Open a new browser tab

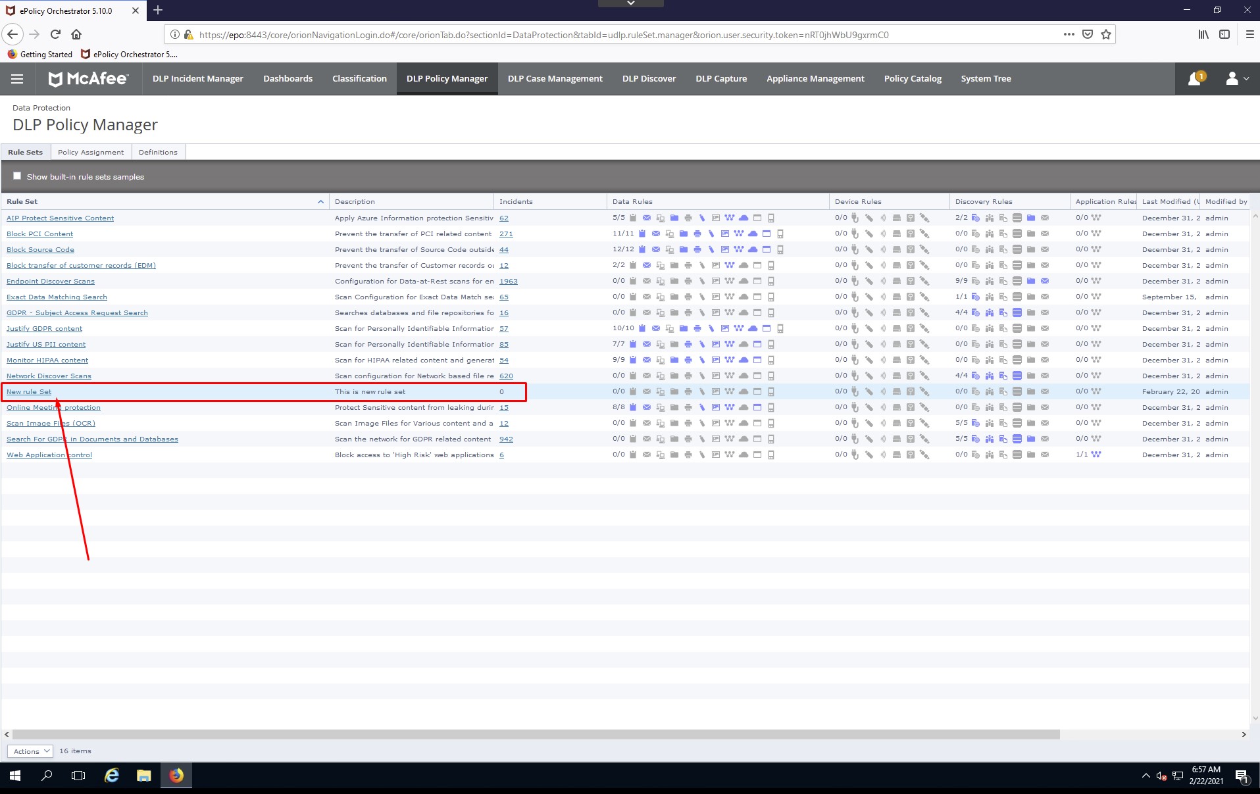pyautogui.click(x=158, y=11)
